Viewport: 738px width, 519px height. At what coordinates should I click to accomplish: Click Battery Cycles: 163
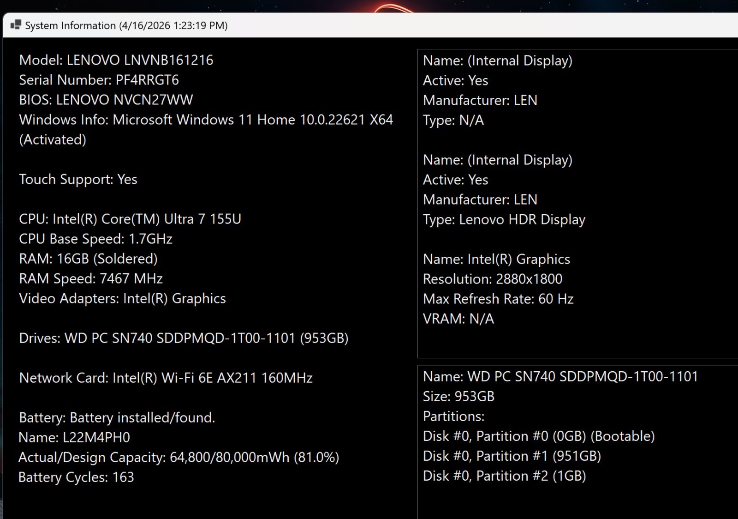(x=76, y=477)
